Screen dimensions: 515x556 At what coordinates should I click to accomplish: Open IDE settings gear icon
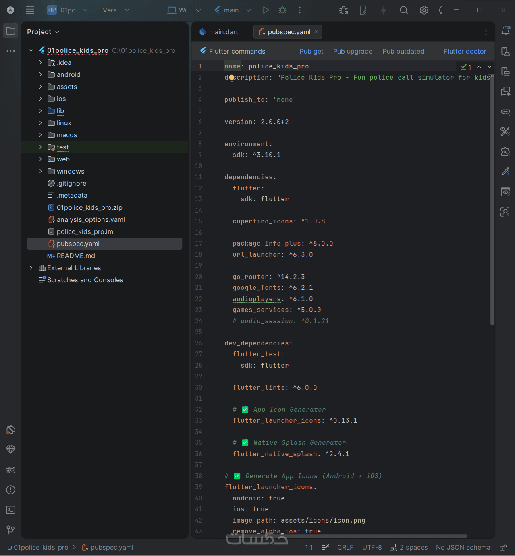coord(424,10)
